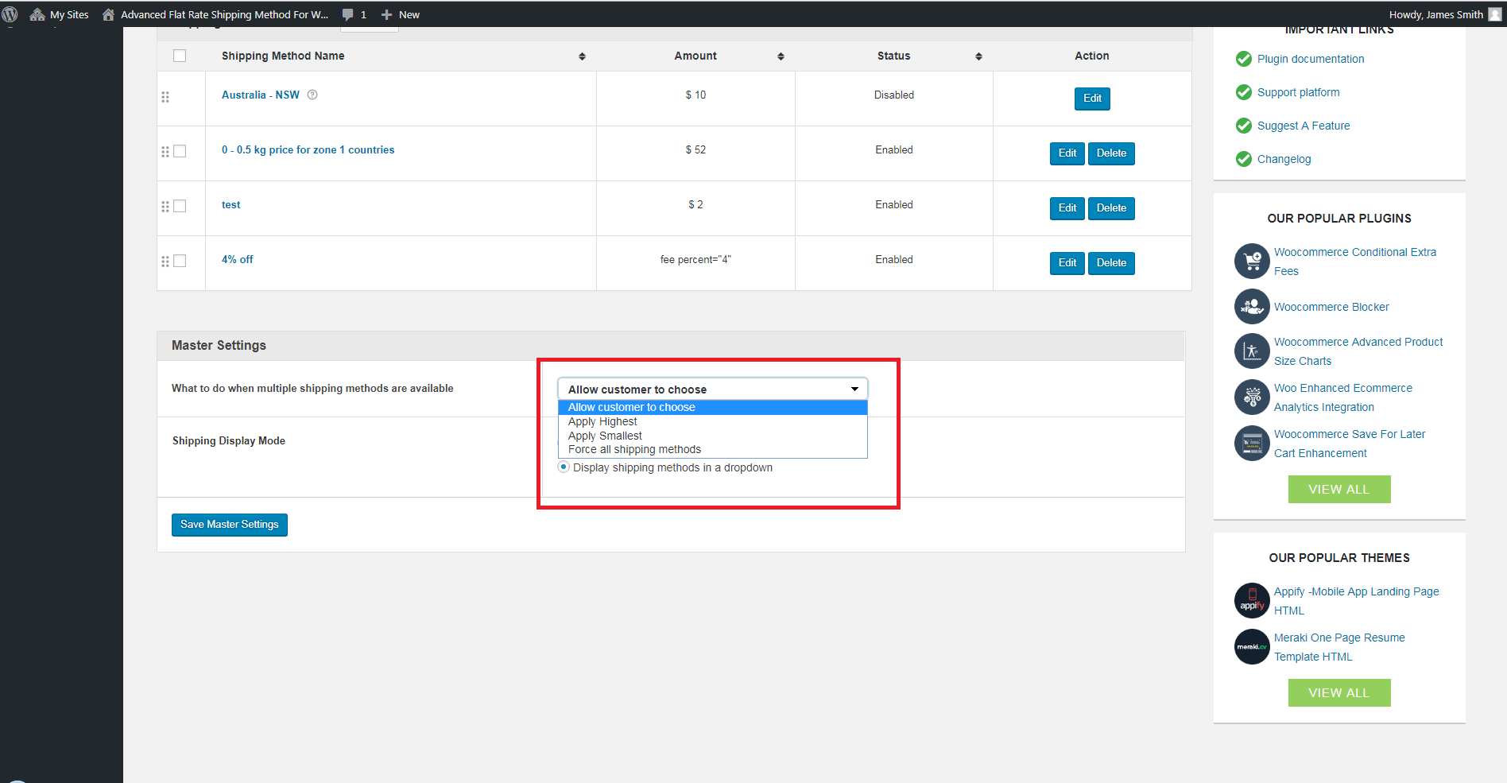Click Woocommerce Blocker plugin icon

[x=1252, y=307]
